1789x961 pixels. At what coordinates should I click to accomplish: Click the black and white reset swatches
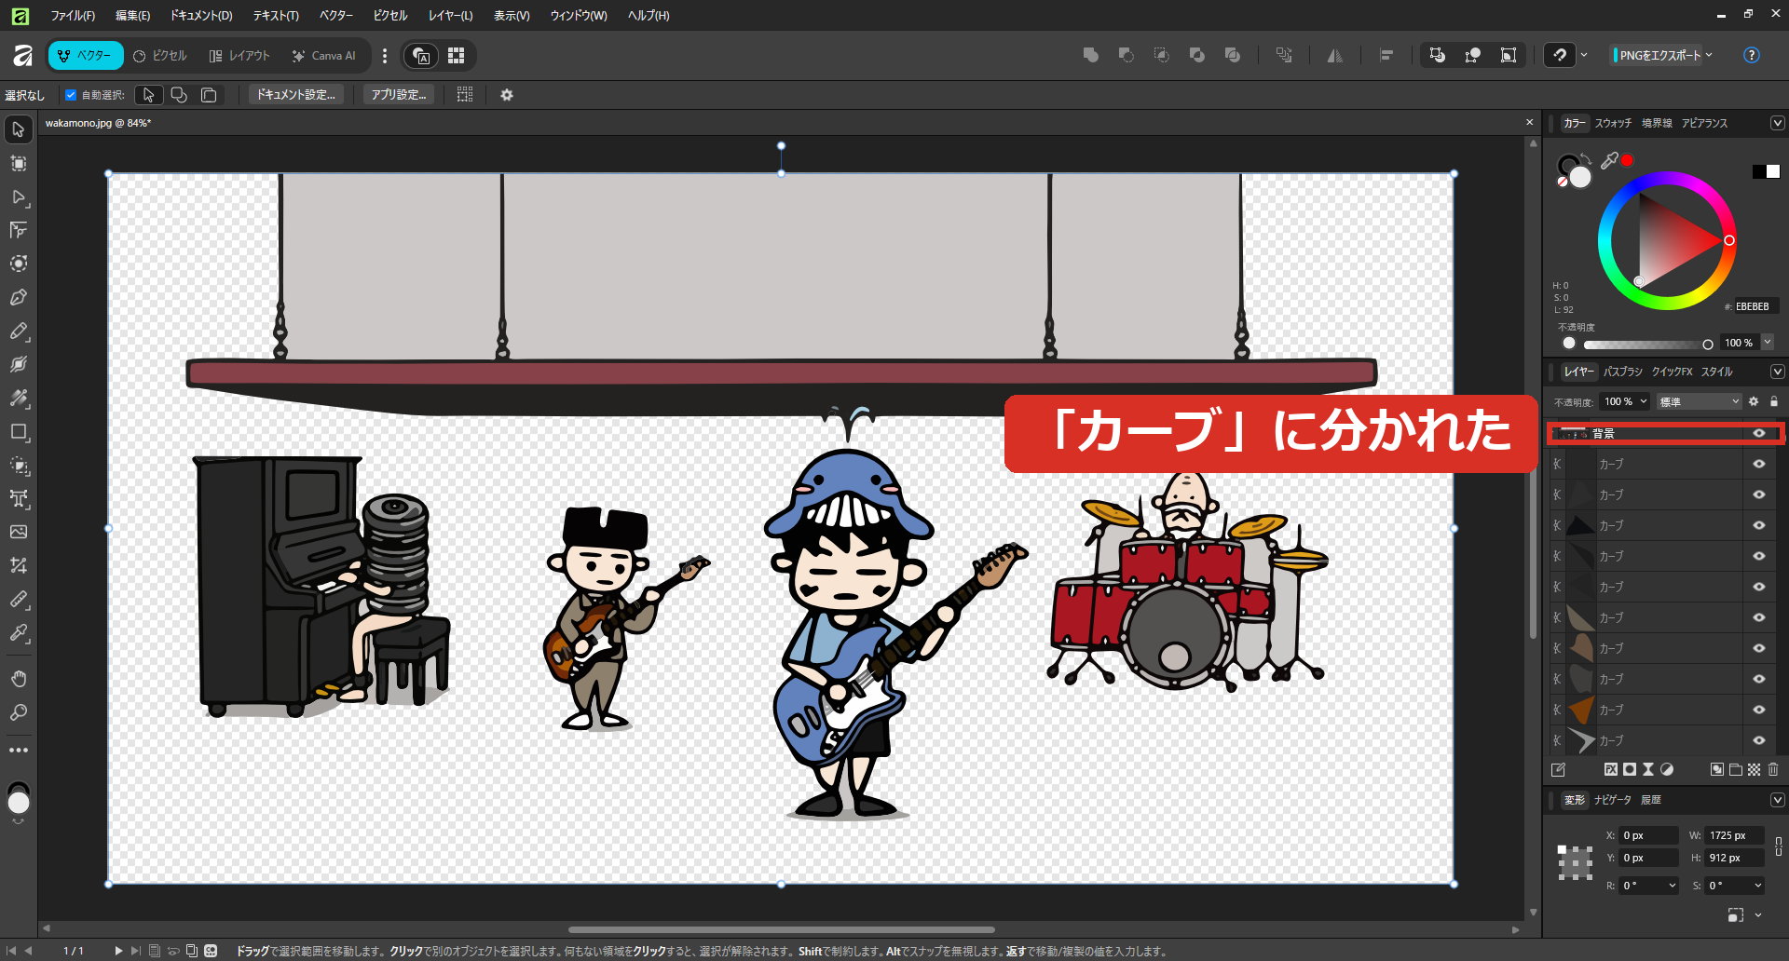[1766, 171]
